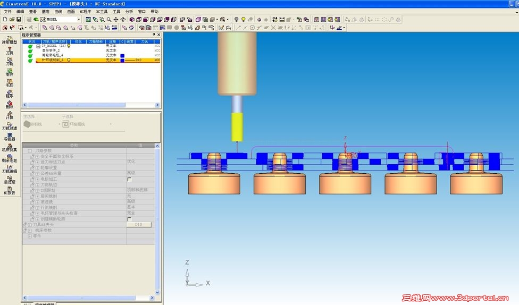Click the blue color swatch on 环绕切削_6 row
Viewport: 519px width, 305px height.
point(122,60)
